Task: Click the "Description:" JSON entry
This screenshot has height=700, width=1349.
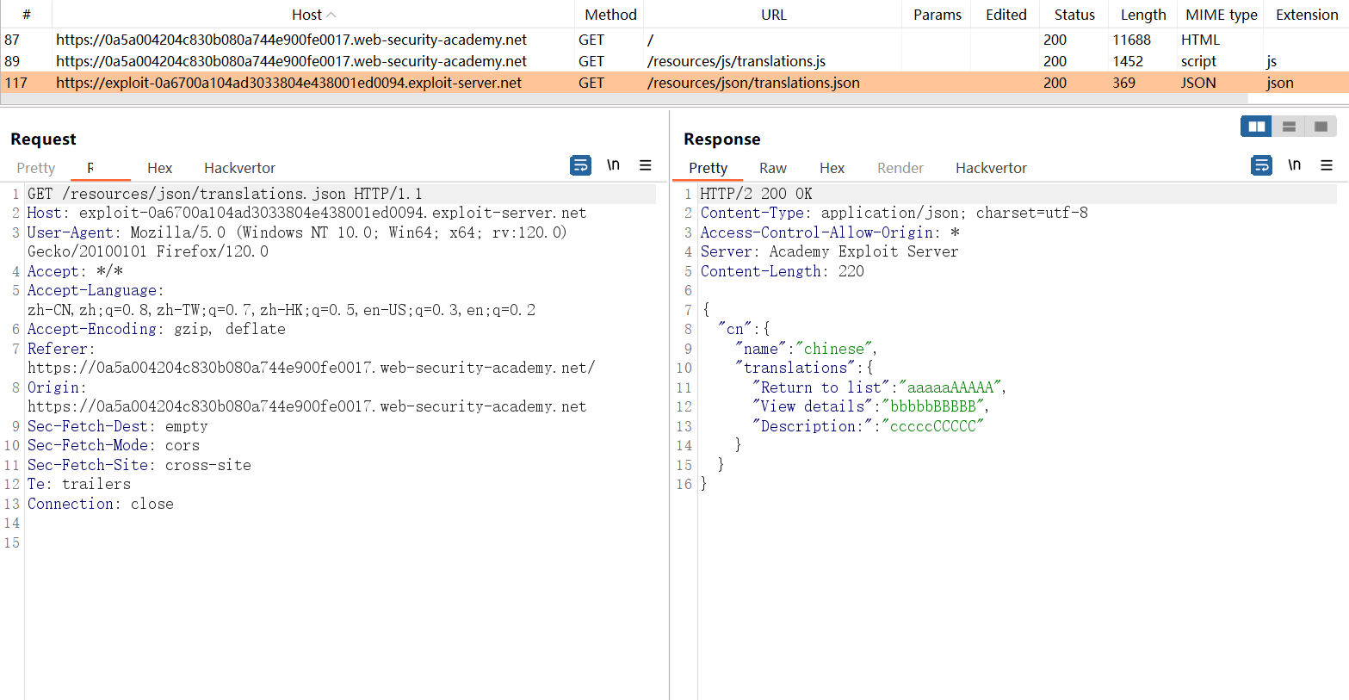Action: (x=868, y=426)
